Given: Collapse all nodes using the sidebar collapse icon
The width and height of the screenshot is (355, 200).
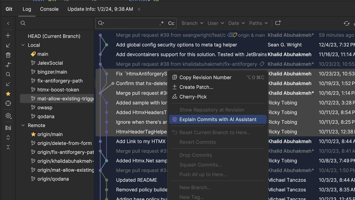Looking at the screenshot, I should tap(8, 147).
